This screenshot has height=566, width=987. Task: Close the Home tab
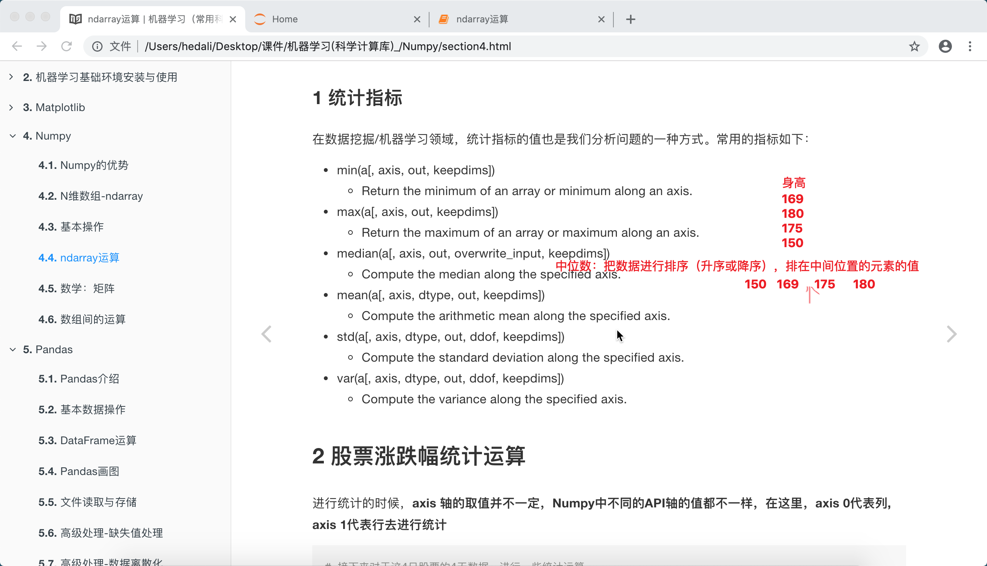click(417, 19)
